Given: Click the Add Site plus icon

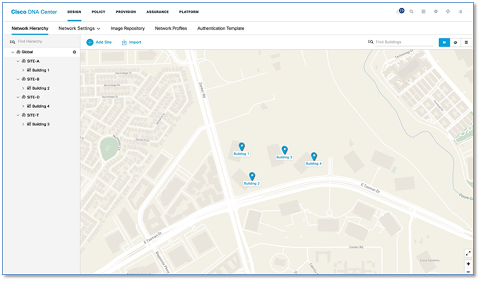Looking at the screenshot, I should (90, 42).
